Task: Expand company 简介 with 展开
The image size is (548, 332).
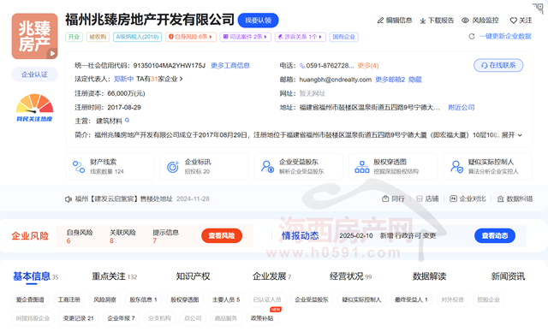Action: [512, 135]
